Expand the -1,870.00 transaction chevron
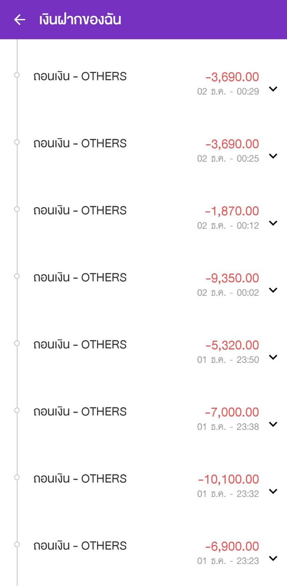287x586 pixels. click(273, 223)
